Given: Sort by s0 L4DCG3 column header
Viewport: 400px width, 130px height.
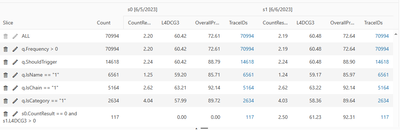Looking at the screenshot, I should click(170, 23).
